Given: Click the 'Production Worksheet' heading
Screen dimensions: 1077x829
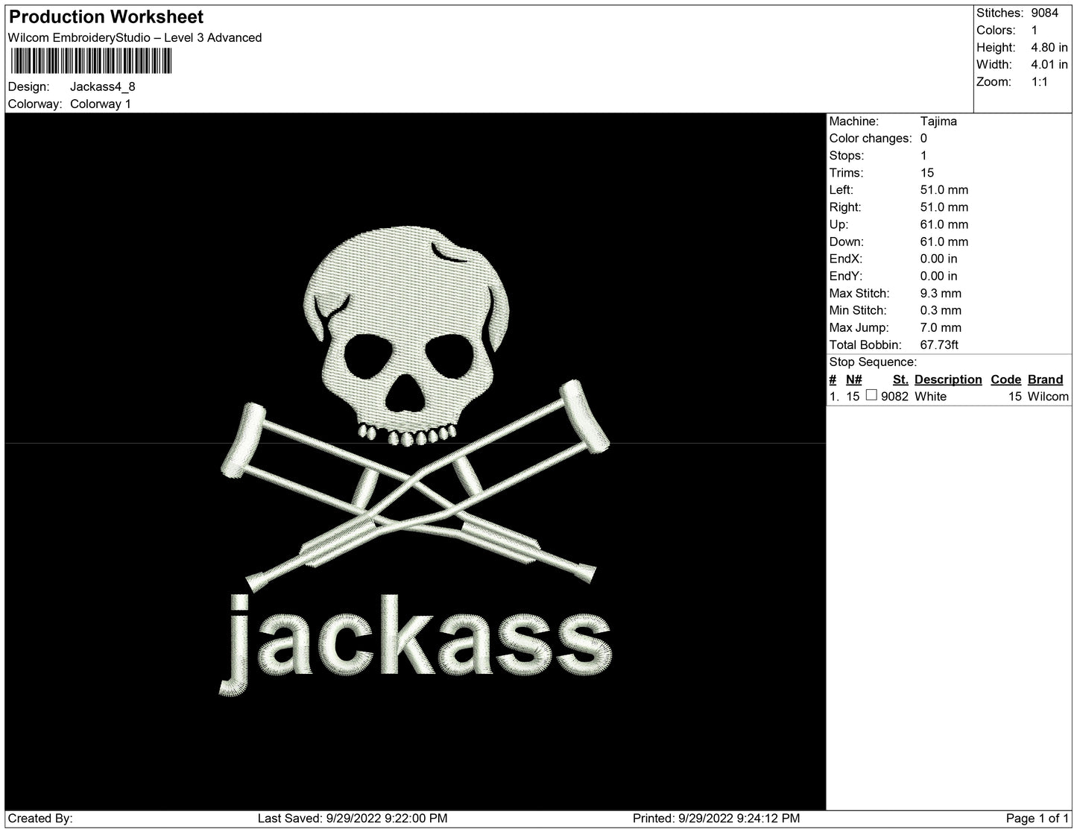Looking at the screenshot, I should (x=106, y=16).
